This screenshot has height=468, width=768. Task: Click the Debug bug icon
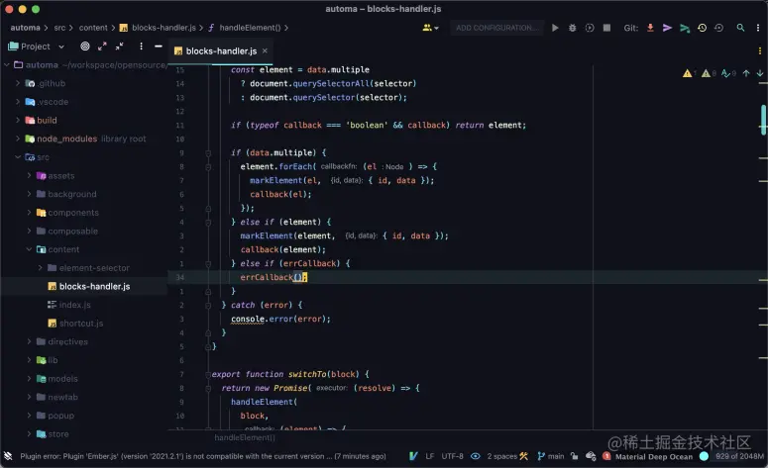(x=572, y=28)
